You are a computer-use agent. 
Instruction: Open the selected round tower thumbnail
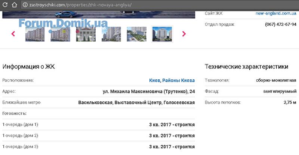click(x=162, y=34)
